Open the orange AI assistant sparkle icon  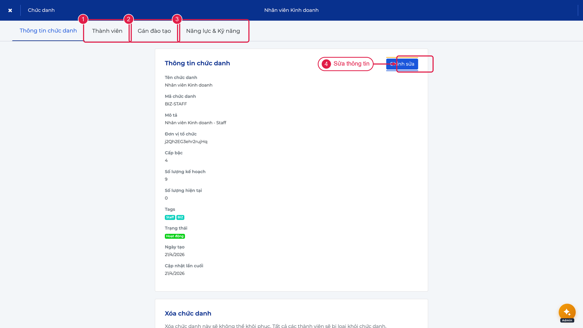point(567,312)
